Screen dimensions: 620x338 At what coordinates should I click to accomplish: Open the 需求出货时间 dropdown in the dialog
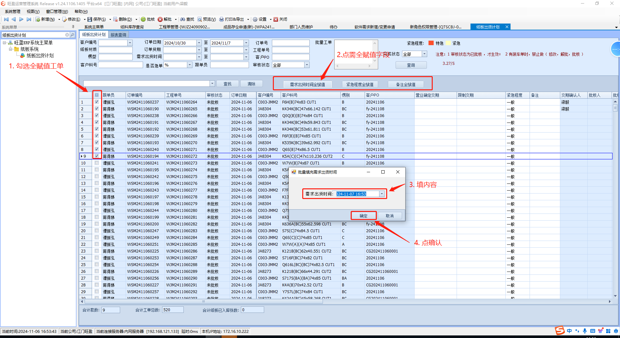[x=382, y=194]
